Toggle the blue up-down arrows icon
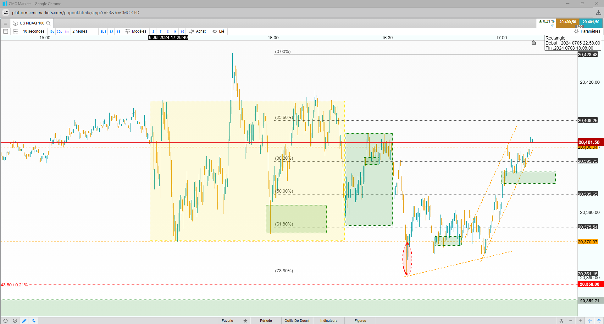 [x=34, y=321]
